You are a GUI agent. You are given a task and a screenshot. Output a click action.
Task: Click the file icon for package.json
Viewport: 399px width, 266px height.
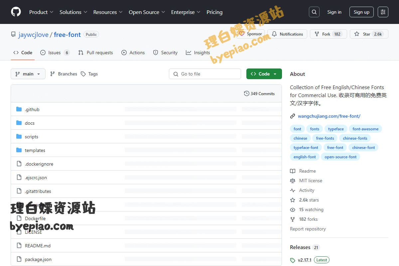pyautogui.click(x=19, y=259)
